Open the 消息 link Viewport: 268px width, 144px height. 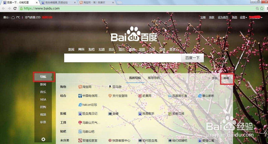click(x=234, y=17)
